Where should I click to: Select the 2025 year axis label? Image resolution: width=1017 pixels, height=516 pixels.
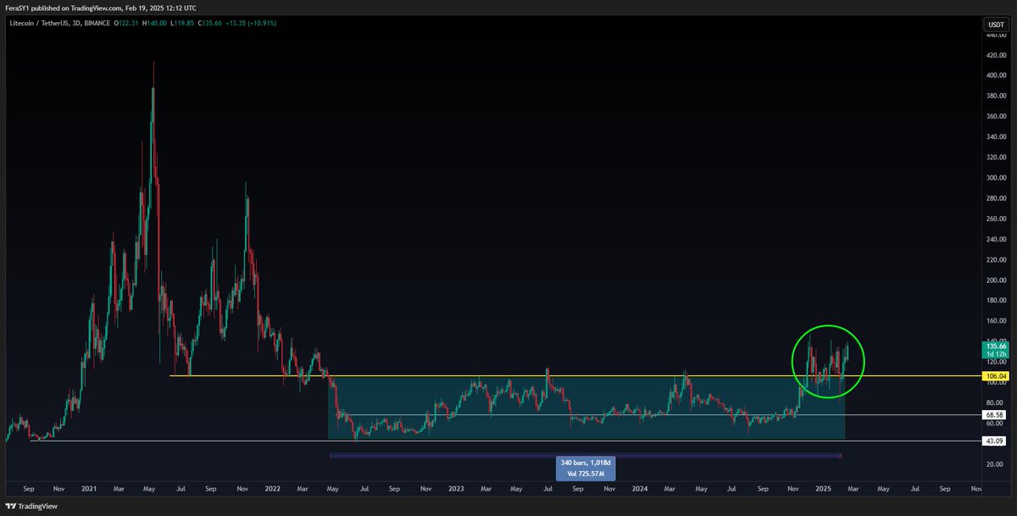823,489
